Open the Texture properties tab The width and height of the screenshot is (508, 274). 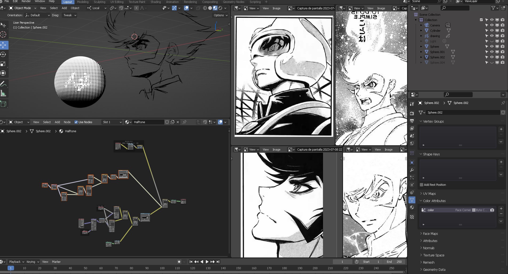412,217
